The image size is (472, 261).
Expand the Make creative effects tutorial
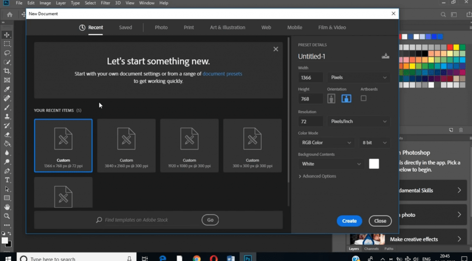pos(459,239)
